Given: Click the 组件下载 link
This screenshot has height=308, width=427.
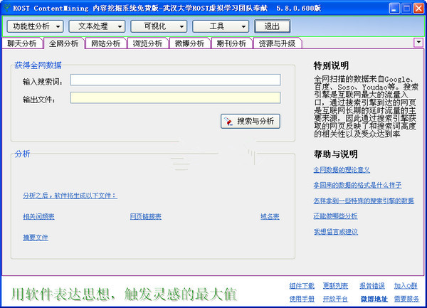Looking at the screenshot, I should coord(302,286).
